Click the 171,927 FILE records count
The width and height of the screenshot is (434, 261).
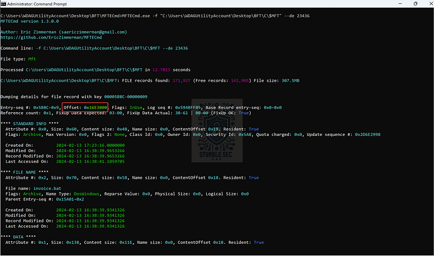coord(182,81)
